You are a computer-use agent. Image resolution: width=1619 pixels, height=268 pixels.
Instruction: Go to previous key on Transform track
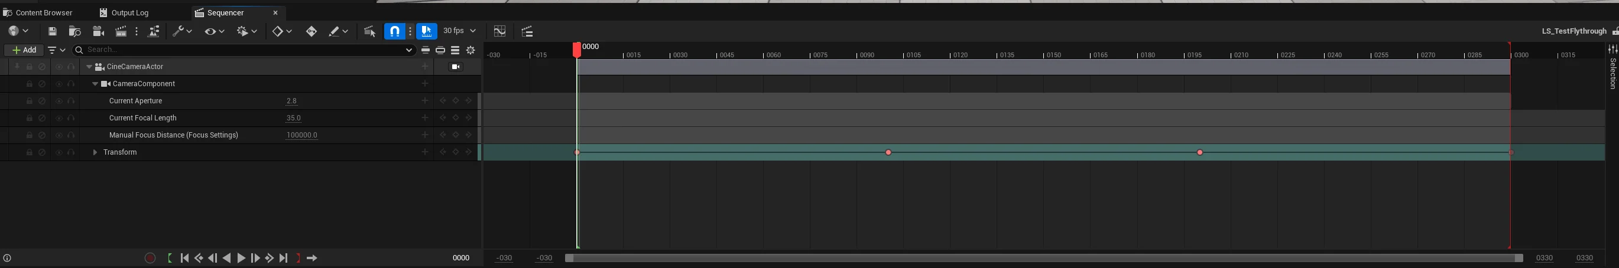(x=443, y=152)
